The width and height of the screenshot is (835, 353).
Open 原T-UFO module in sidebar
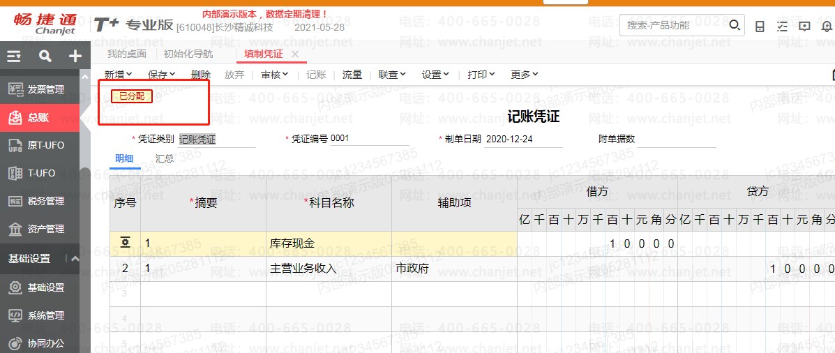coord(40,145)
